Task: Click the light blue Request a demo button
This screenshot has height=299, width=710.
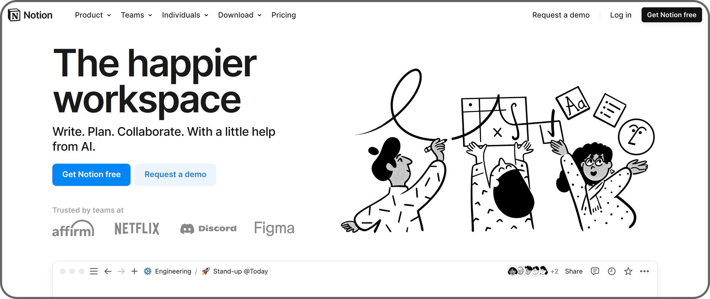Action: [175, 175]
